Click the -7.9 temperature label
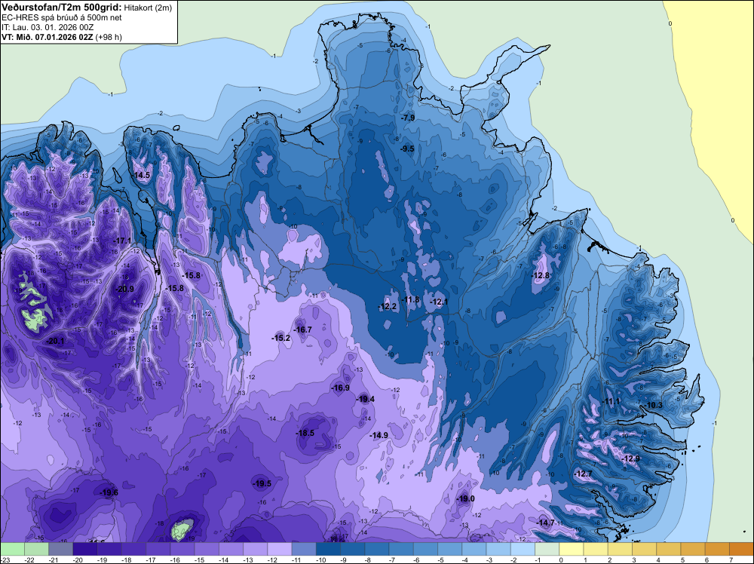The height and width of the screenshot is (564, 754). (x=408, y=118)
